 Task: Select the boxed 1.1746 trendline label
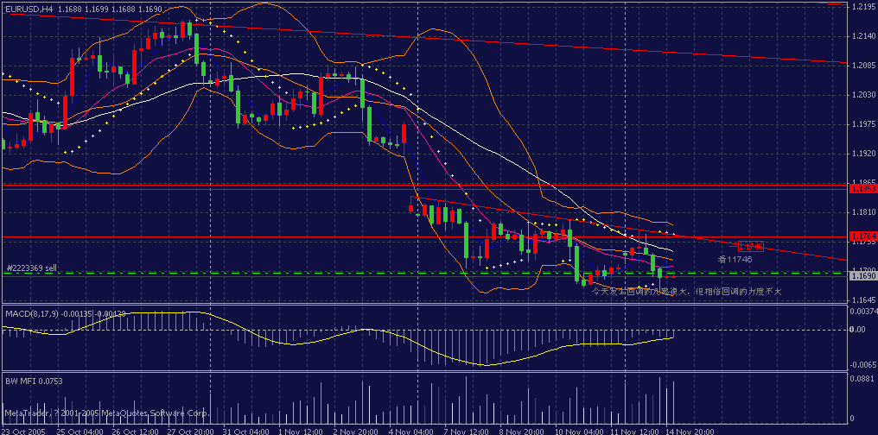(x=751, y=245)
